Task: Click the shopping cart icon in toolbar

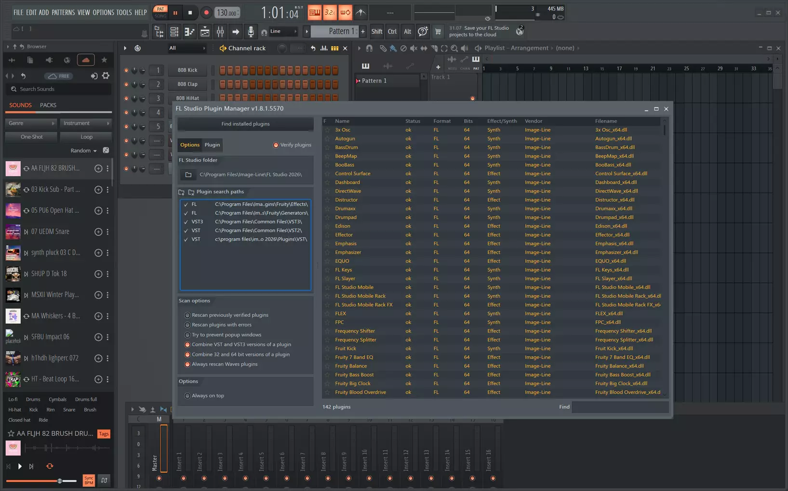Action: click(438, 32)
